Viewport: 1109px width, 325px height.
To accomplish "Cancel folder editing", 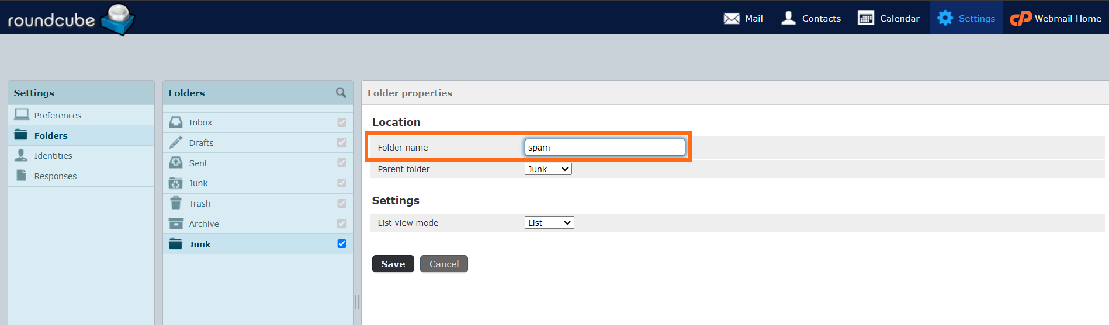I will (x=444, y=264).
